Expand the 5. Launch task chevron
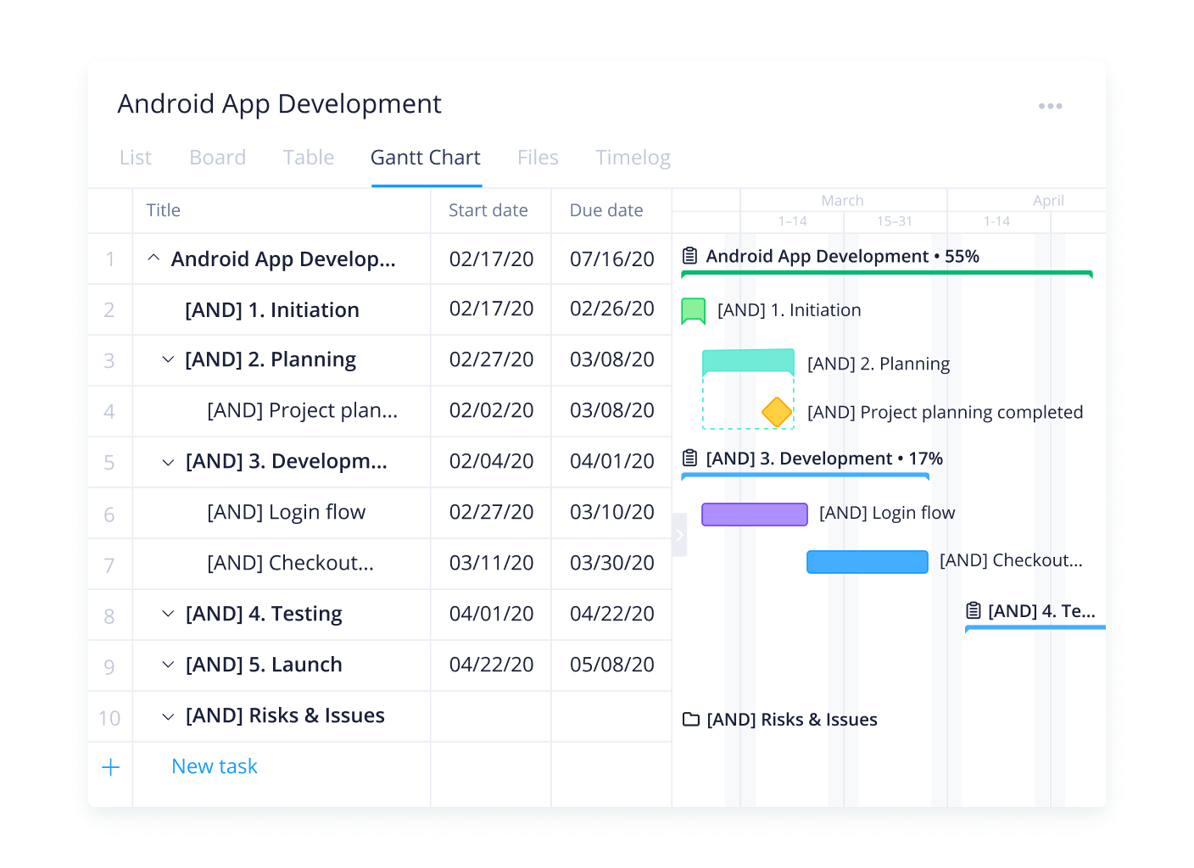This screenshot has height=868, width=1194. [168, 665]
